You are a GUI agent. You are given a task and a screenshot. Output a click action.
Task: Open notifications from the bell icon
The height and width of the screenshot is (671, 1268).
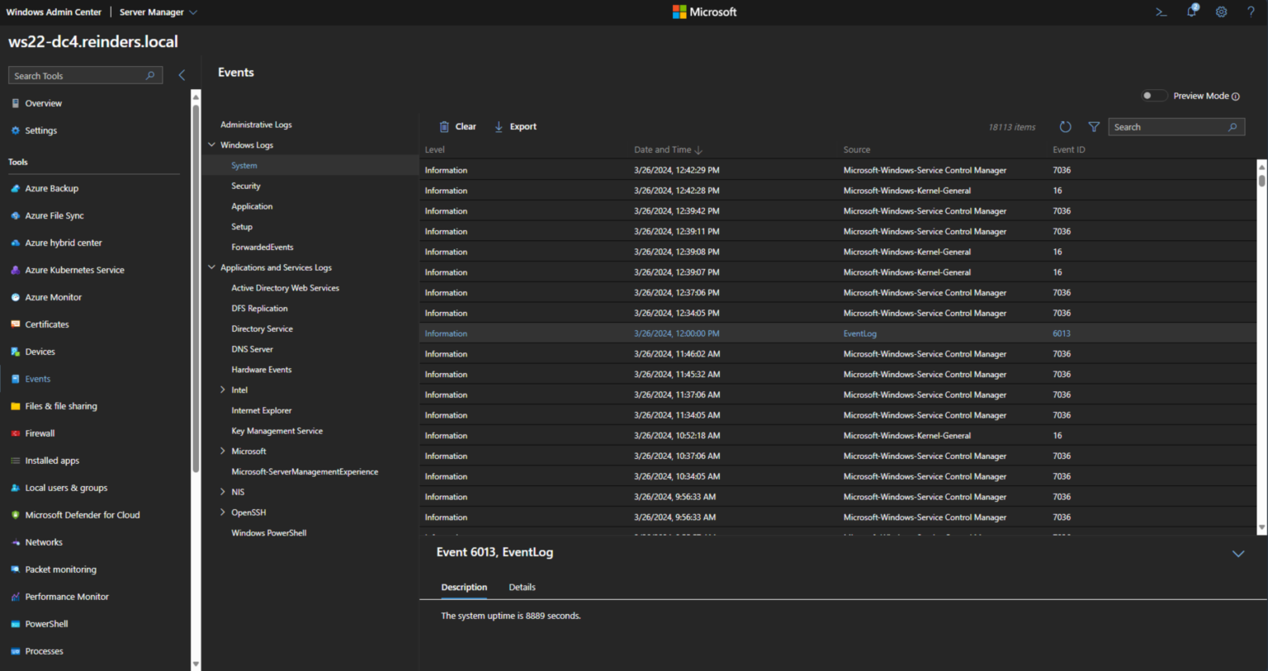(1190, 12)
